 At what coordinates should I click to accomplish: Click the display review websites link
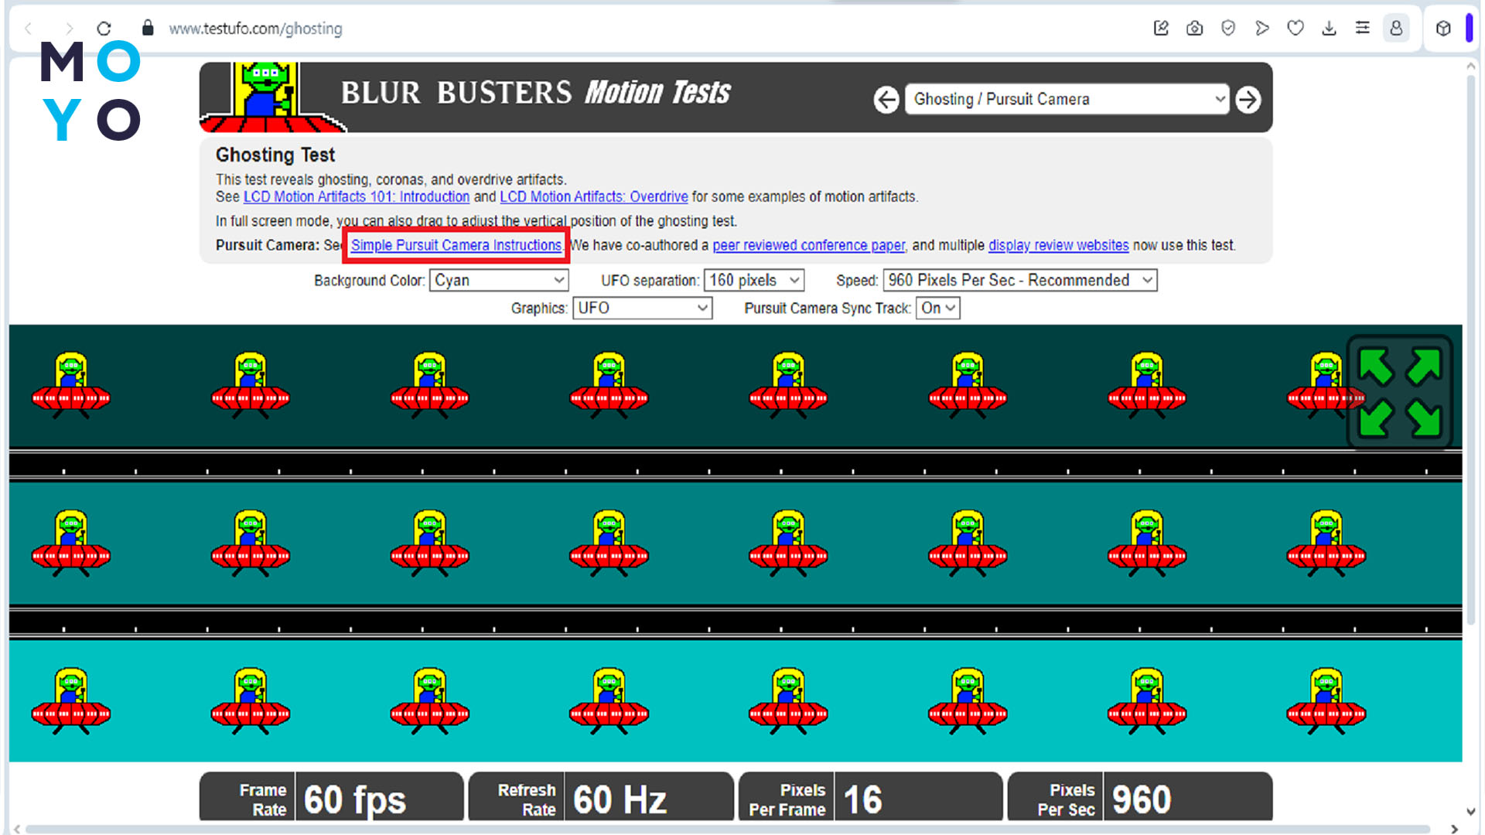(1059, 244)
